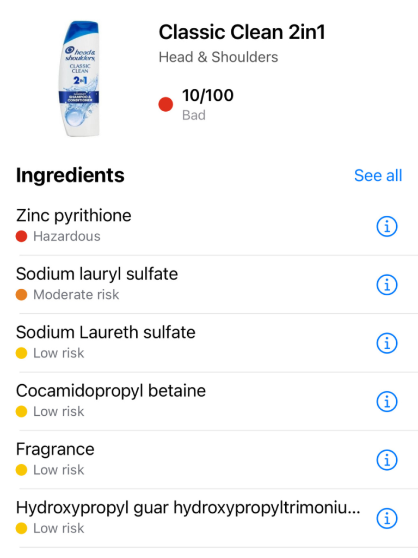Click the orange Moderate risk dot

[x=22, y=295]
